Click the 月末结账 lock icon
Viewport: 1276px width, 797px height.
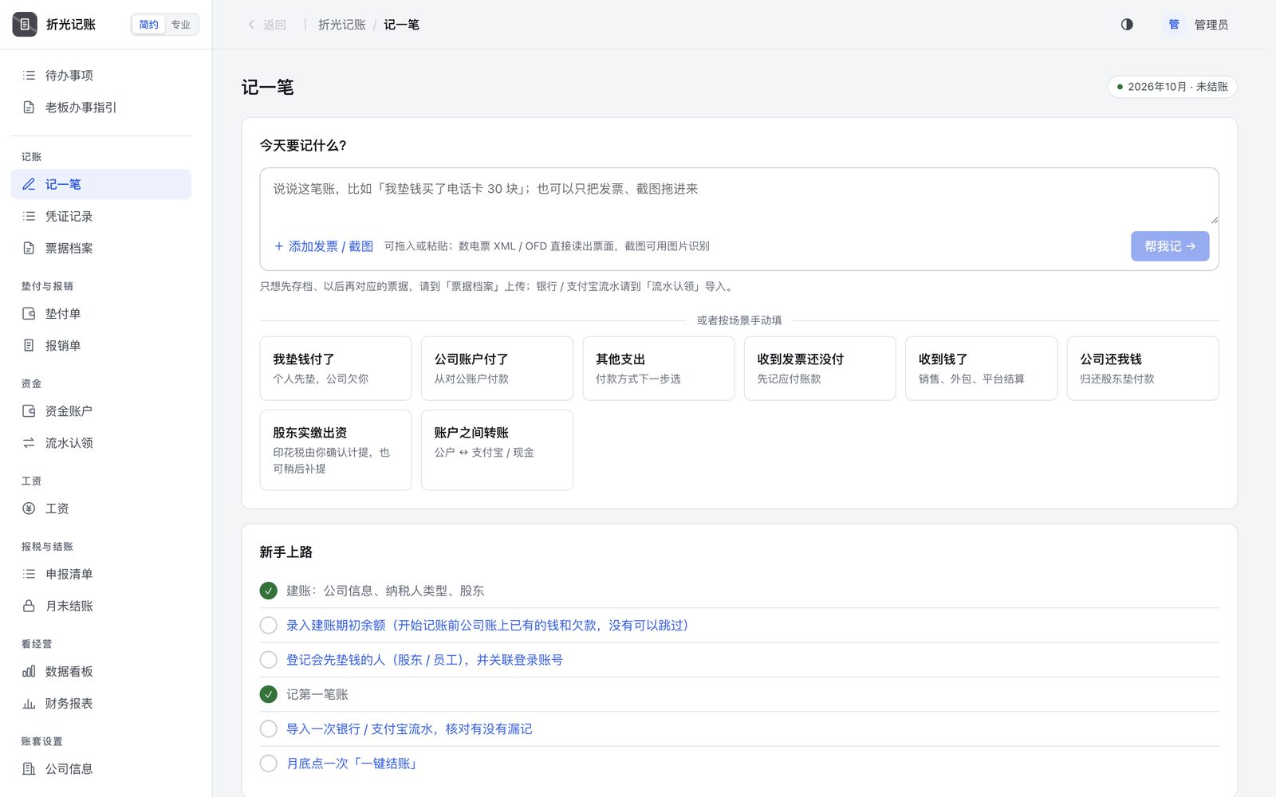[x=29, y=606]
